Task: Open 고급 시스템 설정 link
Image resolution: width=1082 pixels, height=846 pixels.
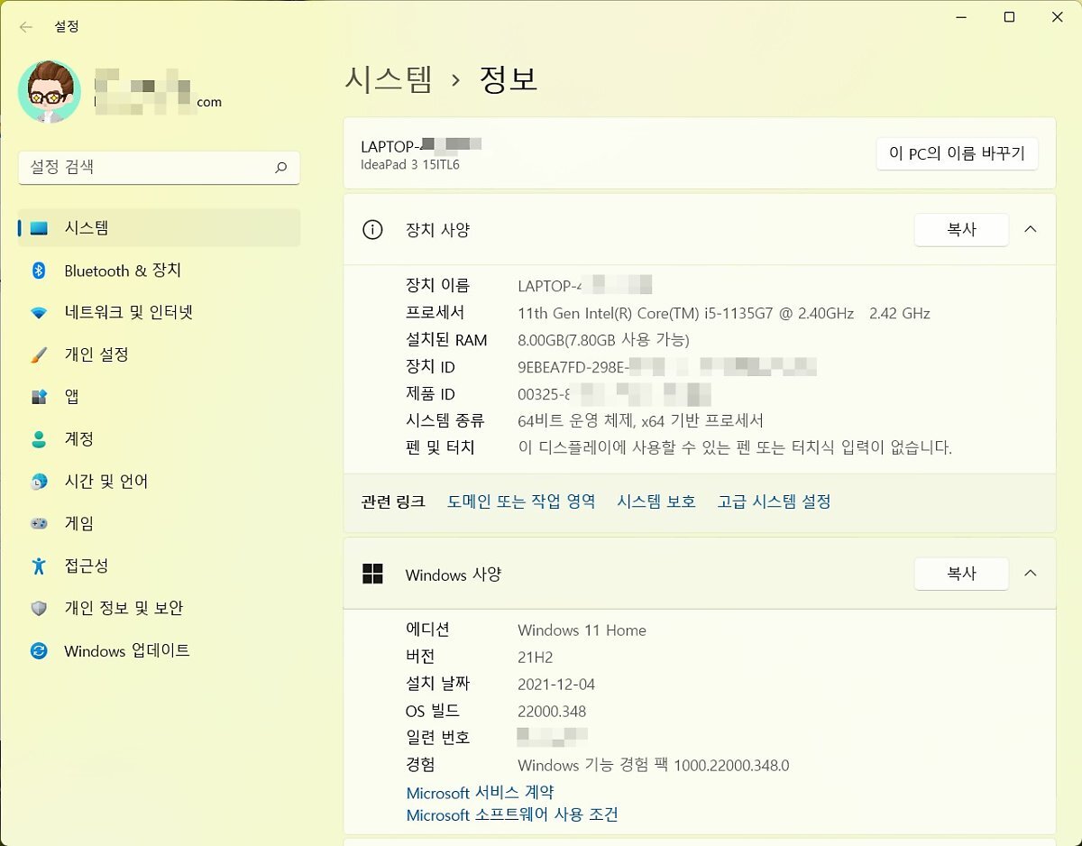Action: (x=774, y=501)
